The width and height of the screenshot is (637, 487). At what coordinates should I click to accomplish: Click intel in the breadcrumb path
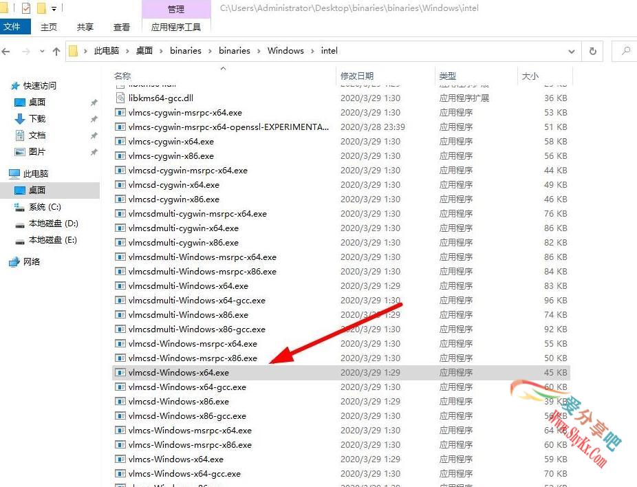[x=329, y=51]
